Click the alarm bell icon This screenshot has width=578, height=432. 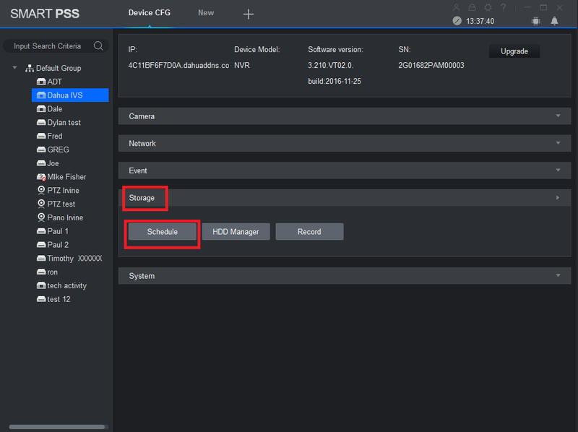[555, 21]
